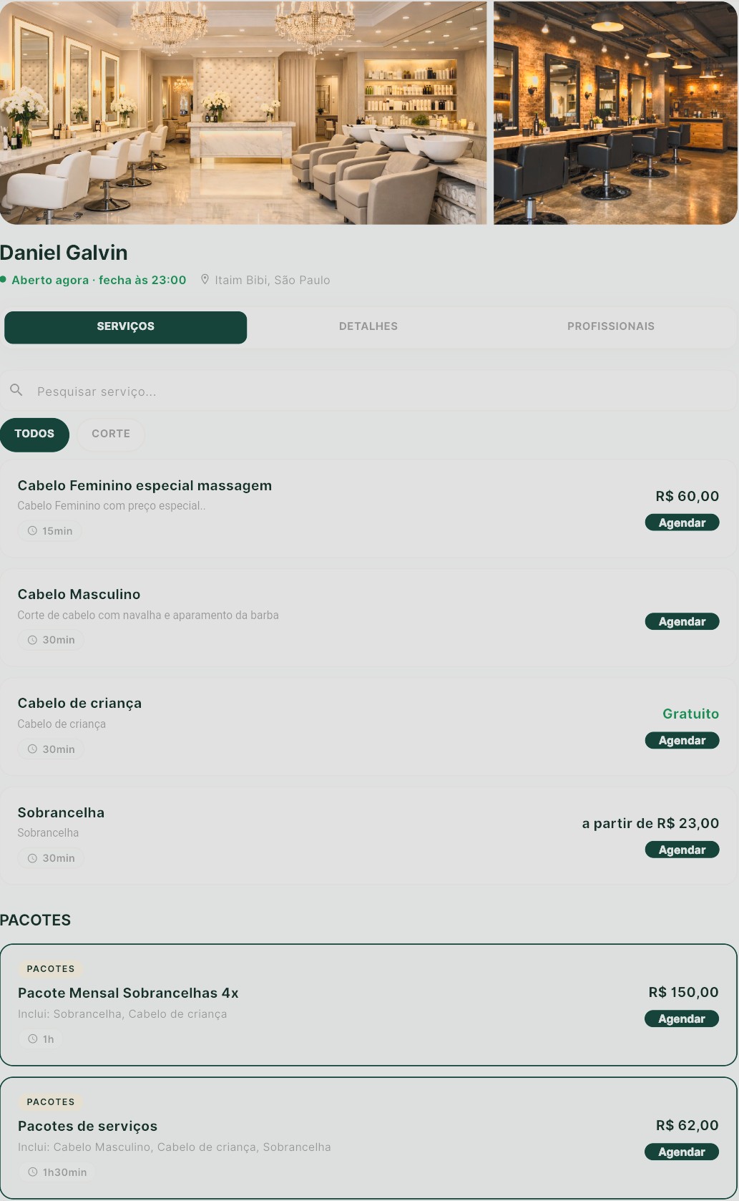Agendar the Cabelo Masculino service
This screenshot has height=1201, width=739.
(682, 621)
